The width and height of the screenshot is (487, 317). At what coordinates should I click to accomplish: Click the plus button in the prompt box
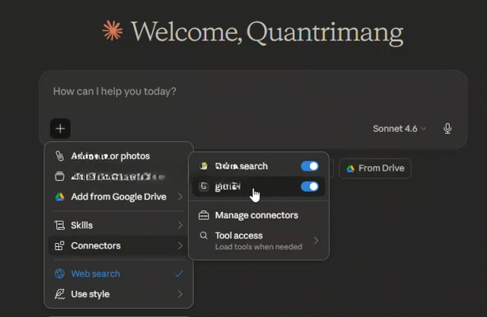(60, 129)
